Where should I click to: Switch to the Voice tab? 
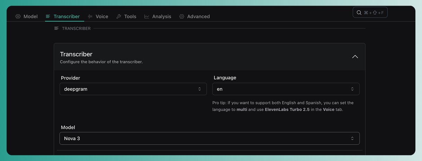(102, 17)
